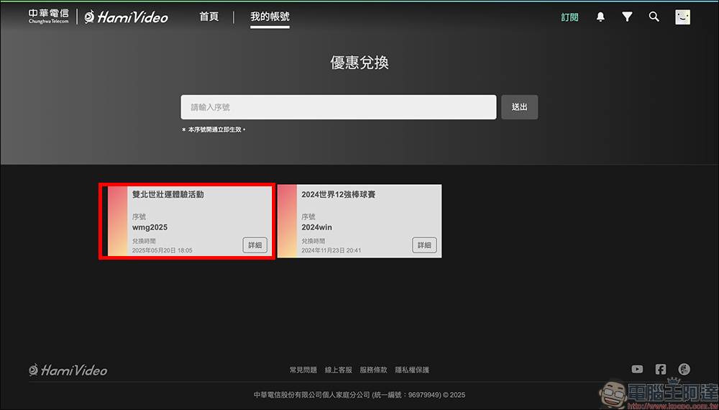Open the user avatar profile icon
Image resolution: width=719 pixels, height=410 pixels.
[x=682, y=17]
